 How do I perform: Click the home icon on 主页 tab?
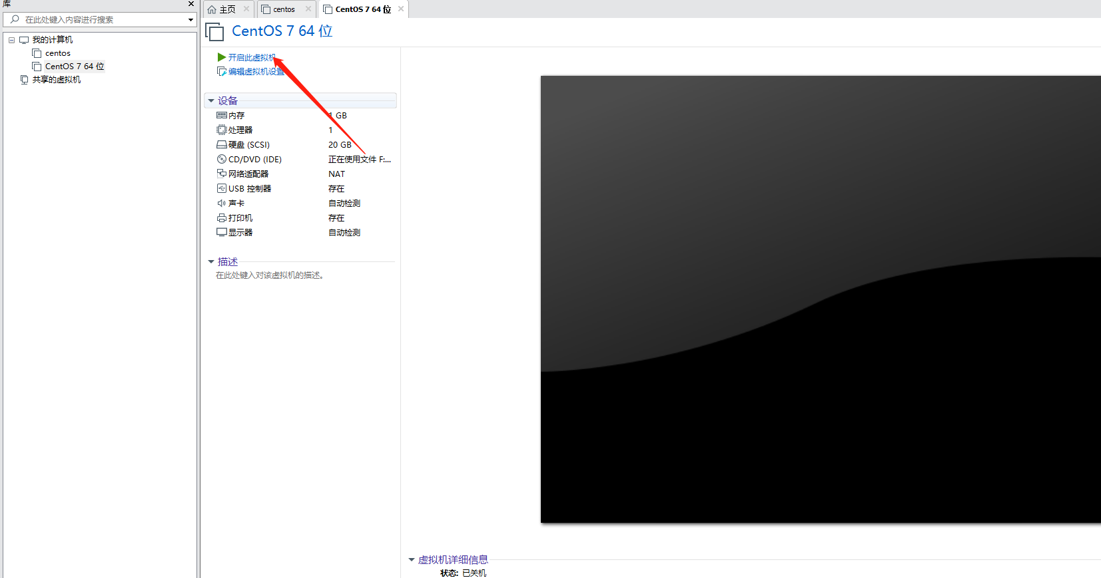[x=212, y=9]
